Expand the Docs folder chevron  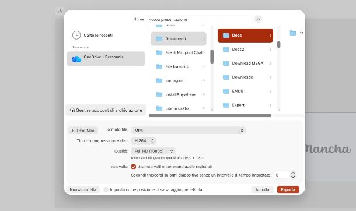(x=270, y=36)
